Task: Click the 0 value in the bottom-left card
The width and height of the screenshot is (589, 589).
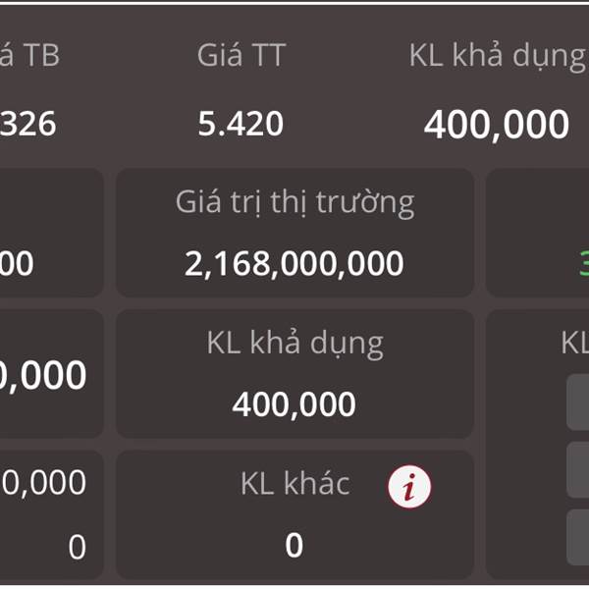Action: click(x=77, y=548)
